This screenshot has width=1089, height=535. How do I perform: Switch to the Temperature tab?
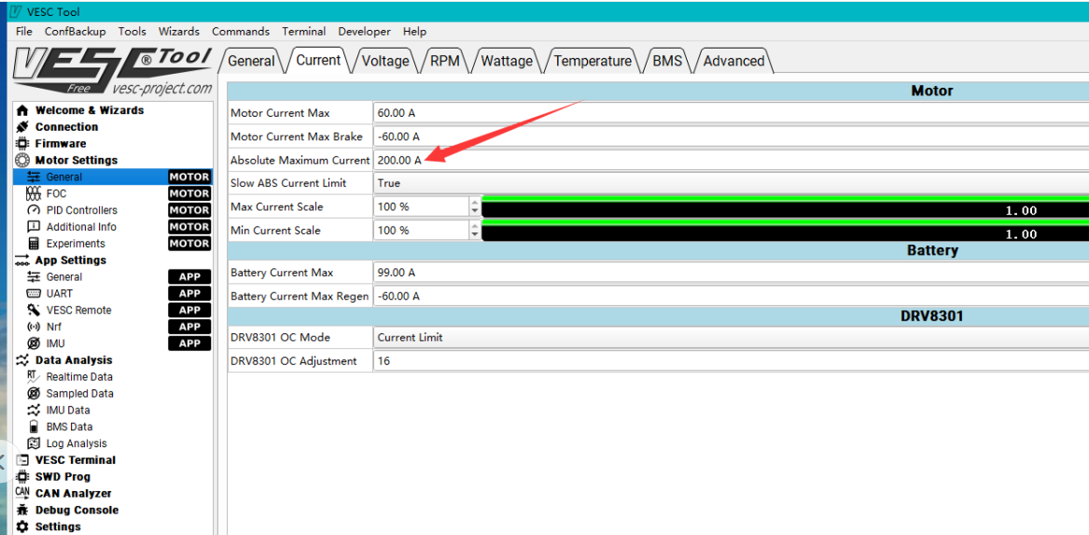coord(593,61)
